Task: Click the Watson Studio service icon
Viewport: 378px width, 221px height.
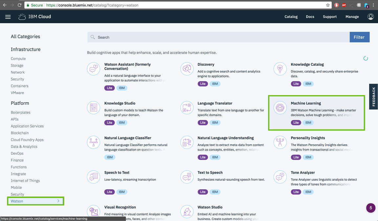Action: pyautogui.click(x=187, y=211)
